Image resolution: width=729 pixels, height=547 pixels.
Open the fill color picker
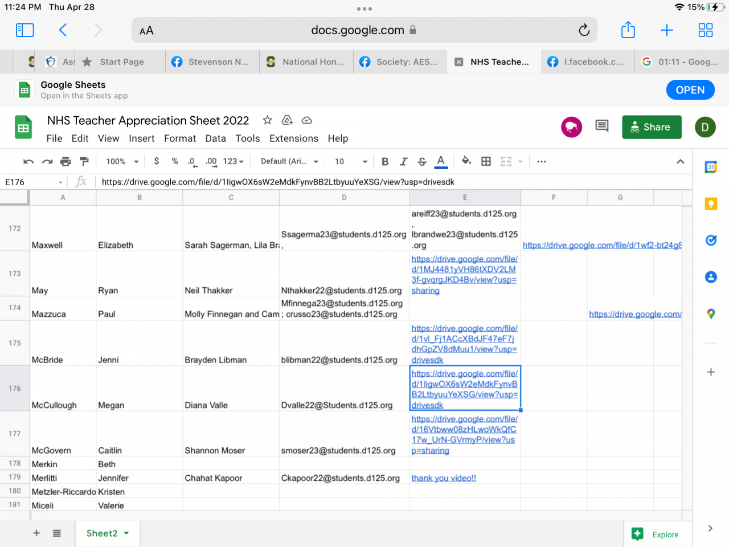tap(466, 162)
